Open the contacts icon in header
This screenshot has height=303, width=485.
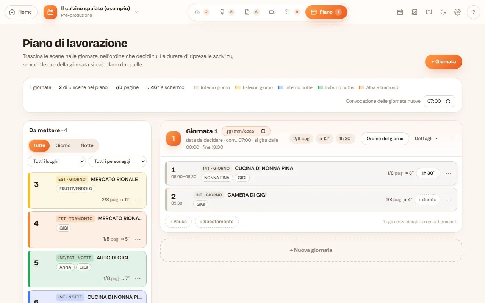(415, 12)
